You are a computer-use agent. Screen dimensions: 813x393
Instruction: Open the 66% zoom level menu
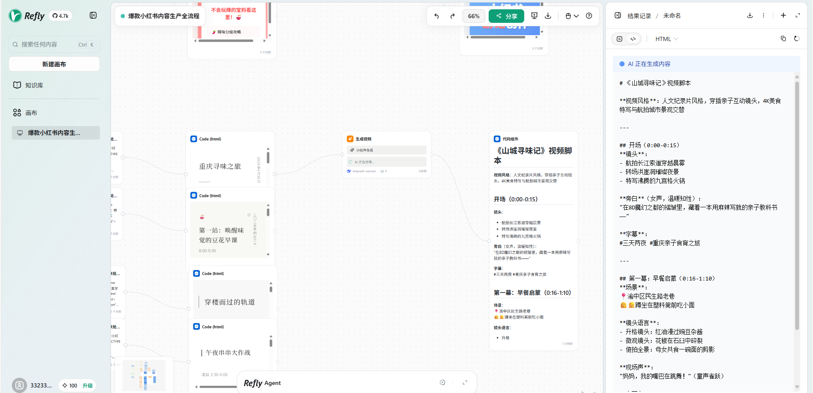(x=473, y=16)
